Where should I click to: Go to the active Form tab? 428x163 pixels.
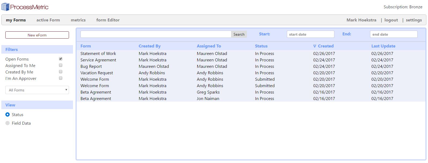[x=48, y=20]
